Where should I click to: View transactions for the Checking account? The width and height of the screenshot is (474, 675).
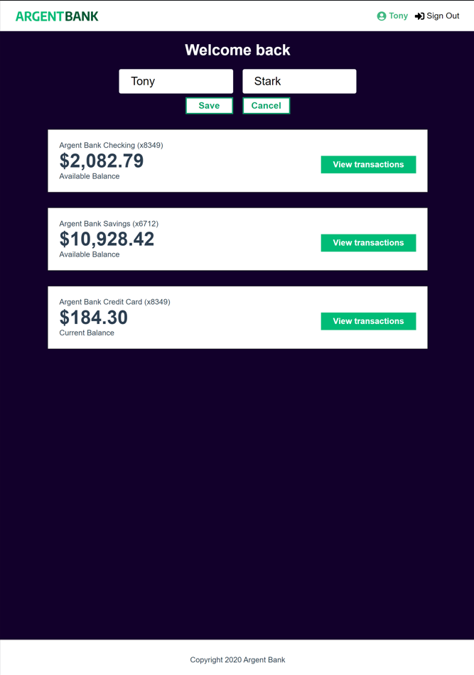click(368, 165)
